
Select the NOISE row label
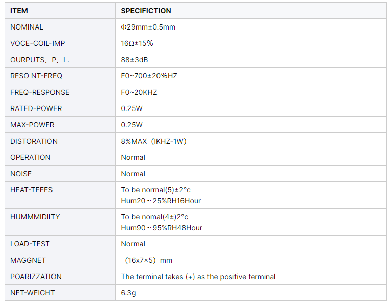click(21, 174)
